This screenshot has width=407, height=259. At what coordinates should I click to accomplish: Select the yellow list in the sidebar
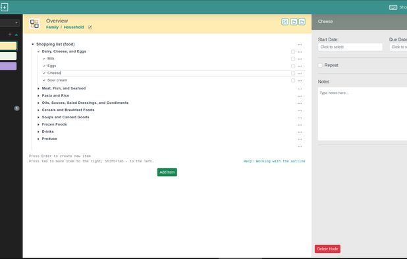(8, 46)
